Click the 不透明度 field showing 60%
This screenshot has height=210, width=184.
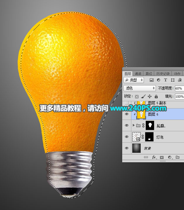pyautogui.click(x=179, y=88)
